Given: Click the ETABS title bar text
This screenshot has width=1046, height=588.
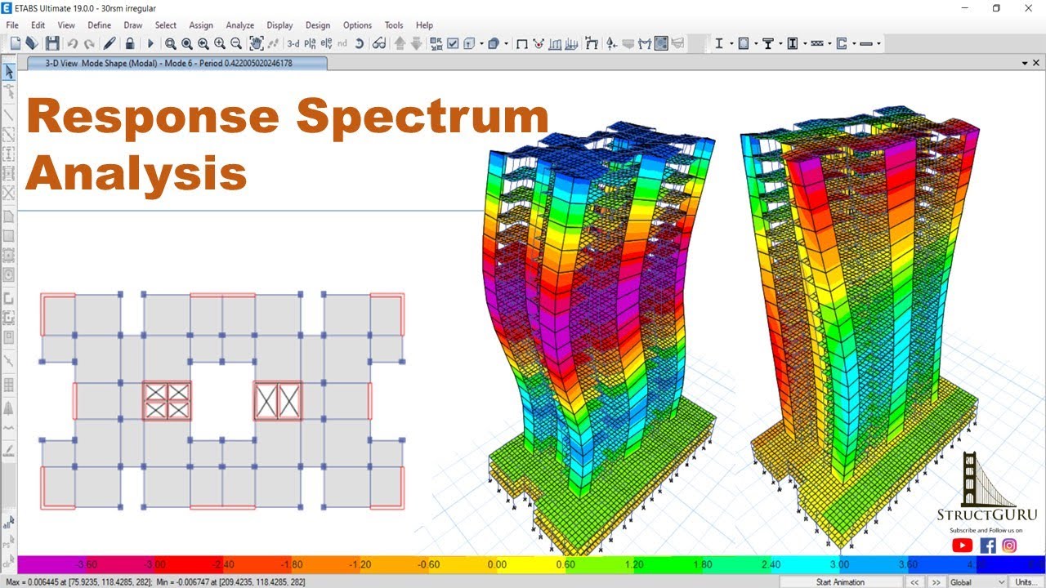Looking at the screenshot, I should pyautogui.click(x=85, y=8).
